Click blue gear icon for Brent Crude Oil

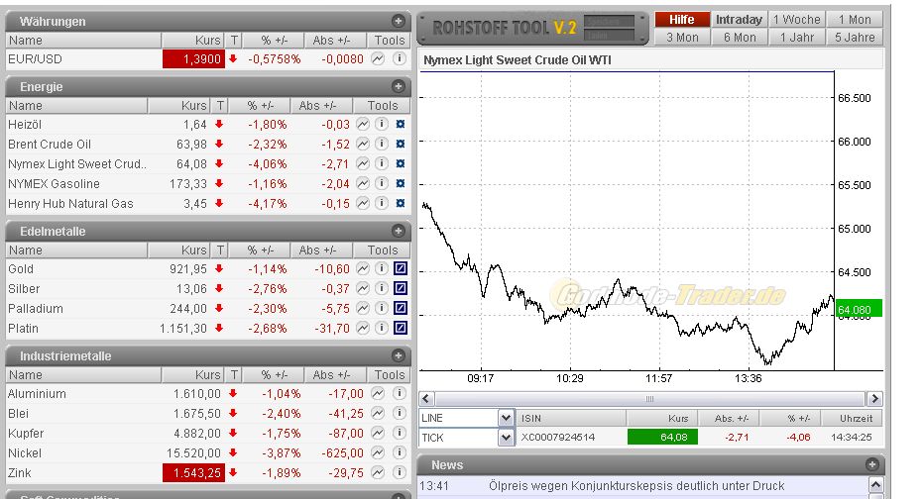coord(401,144)
